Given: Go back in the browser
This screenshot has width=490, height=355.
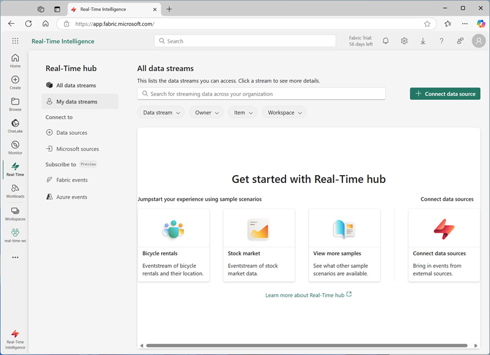Looking at the screenshot, I should 11,24.
